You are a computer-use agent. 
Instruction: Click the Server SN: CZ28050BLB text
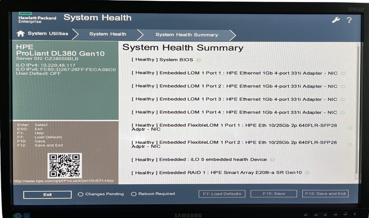(47, 59)
